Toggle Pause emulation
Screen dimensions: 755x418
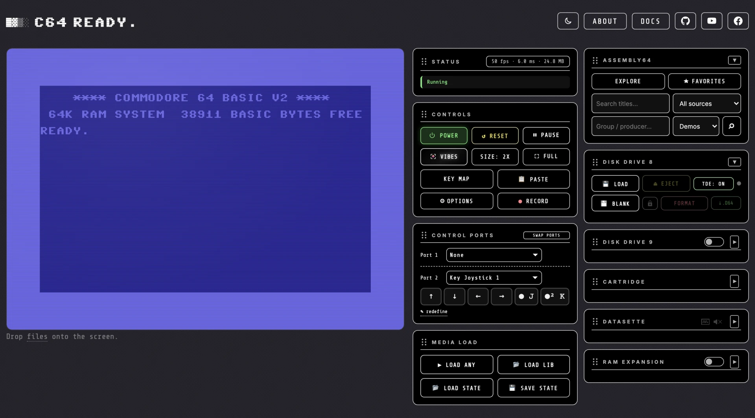(546, 136)
